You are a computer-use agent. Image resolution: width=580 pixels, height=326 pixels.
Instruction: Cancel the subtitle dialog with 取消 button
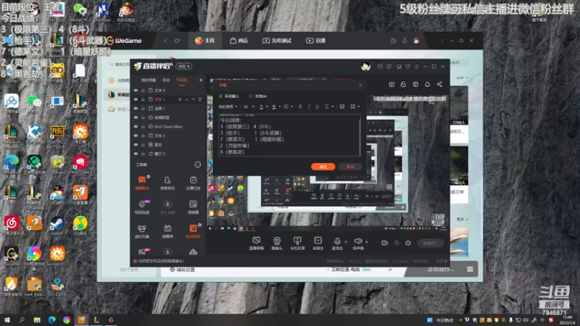(350, 167)
